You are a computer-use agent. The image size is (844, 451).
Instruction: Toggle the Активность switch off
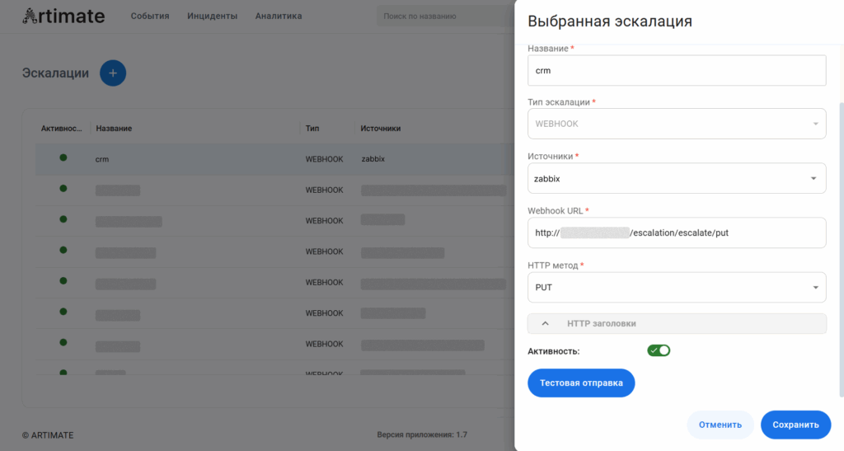click(x=659, y=350)
